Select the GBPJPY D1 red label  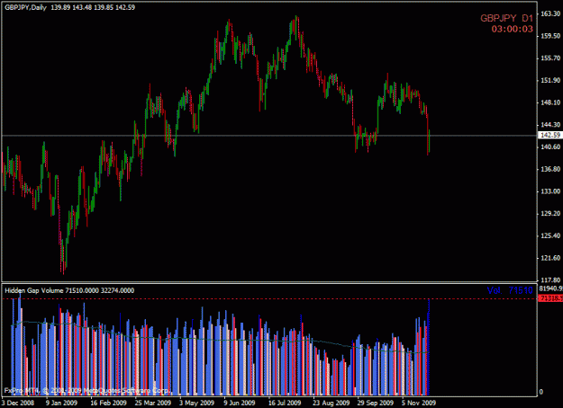[x=506, y=18]
